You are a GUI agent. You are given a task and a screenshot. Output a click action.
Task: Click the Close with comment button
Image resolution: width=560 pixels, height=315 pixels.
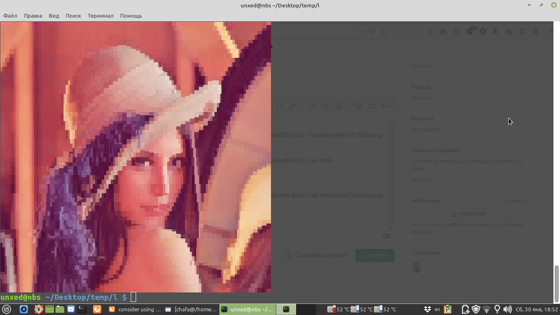pos(316,255)
